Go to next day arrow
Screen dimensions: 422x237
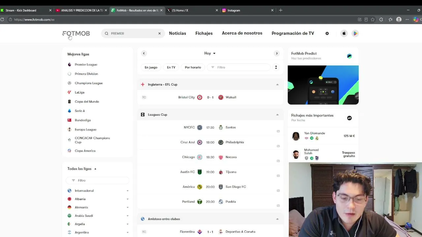tap(277, 53)
